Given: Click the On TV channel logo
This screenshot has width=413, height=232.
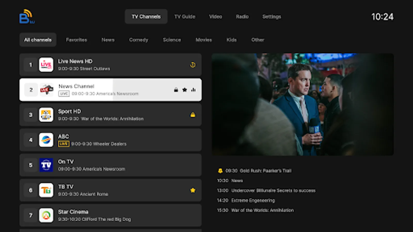Looking at the screenshot, I should pyautogui.click(x=46, y=165).
